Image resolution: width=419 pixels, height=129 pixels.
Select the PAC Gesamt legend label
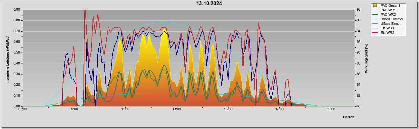point(390,5)
